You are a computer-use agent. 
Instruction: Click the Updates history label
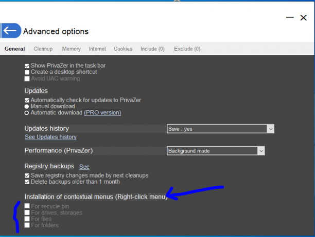47,129
